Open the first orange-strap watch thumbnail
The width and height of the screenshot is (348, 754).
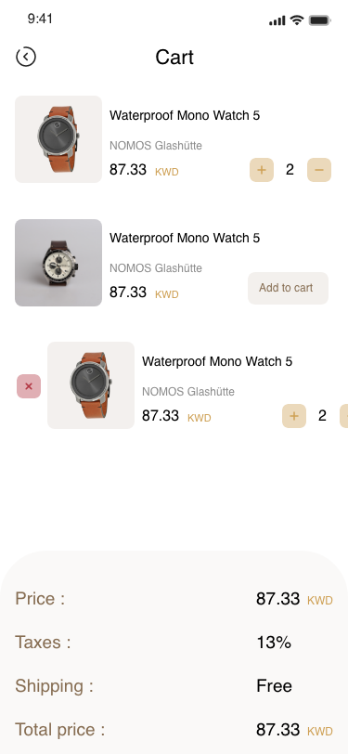(58, 139)
